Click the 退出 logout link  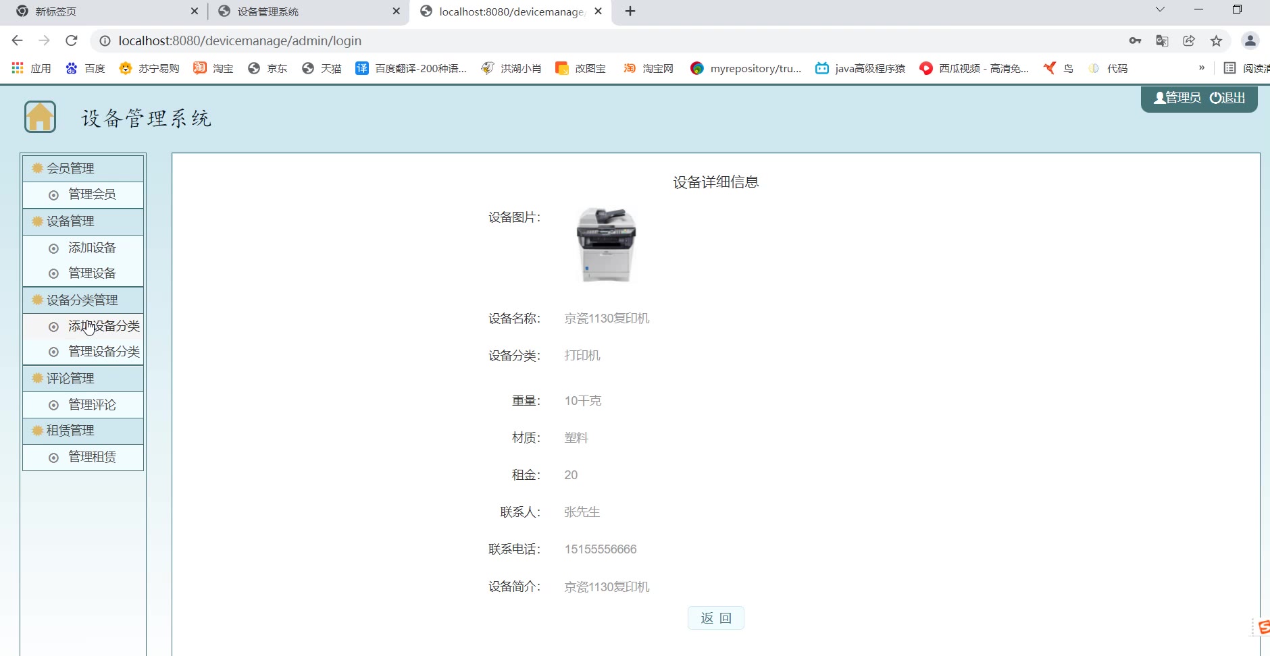1228,98
